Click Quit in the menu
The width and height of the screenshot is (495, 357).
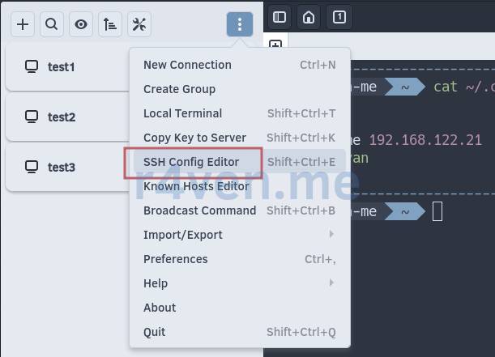coord(155,332)
